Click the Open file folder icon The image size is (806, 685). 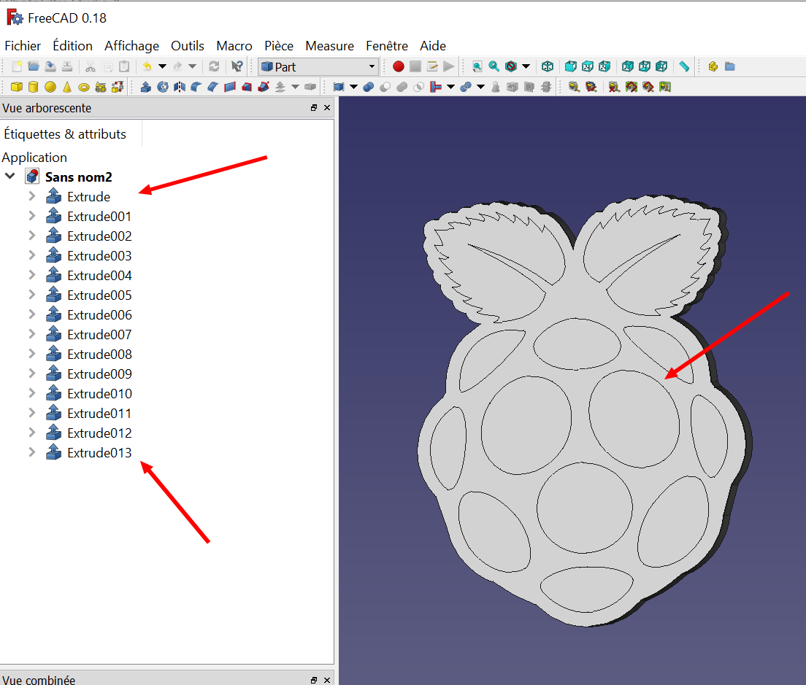34,67
